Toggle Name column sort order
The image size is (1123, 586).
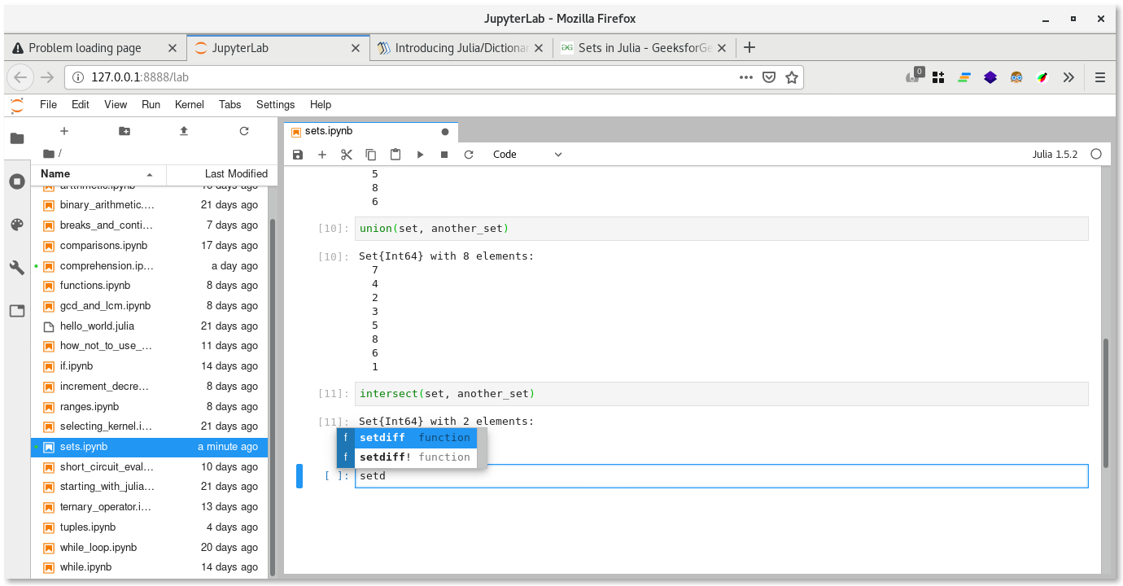(55, 173)
